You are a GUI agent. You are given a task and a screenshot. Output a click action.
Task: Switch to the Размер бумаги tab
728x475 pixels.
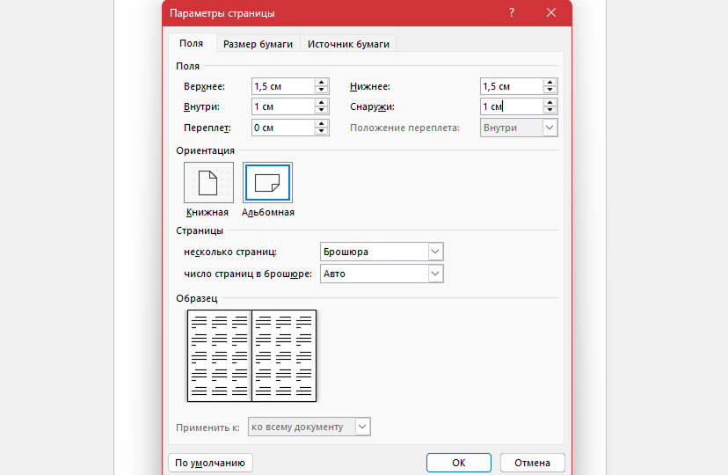258,44
